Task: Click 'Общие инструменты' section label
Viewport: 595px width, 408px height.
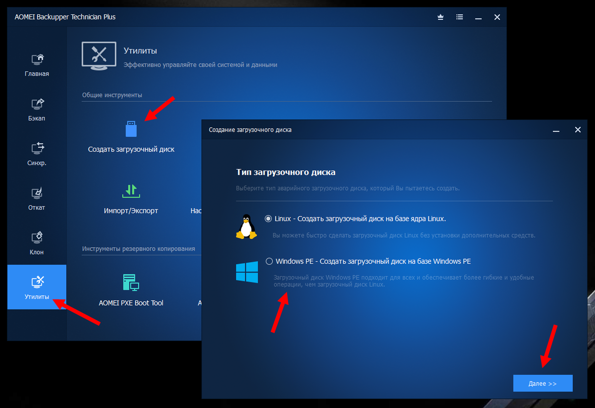Action: click(x=112, y=95)
